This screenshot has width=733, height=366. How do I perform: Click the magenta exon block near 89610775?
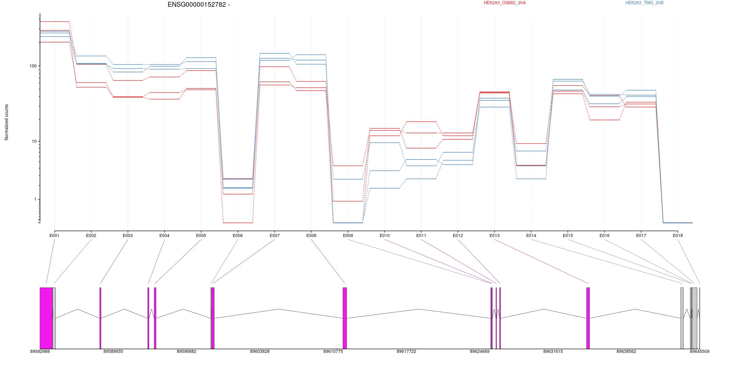(345, 318)
